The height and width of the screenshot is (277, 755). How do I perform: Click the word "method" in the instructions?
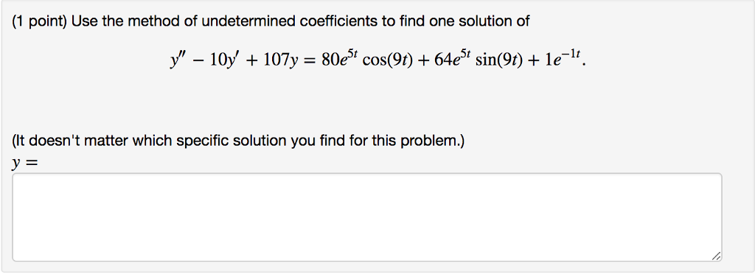point(153,21)
